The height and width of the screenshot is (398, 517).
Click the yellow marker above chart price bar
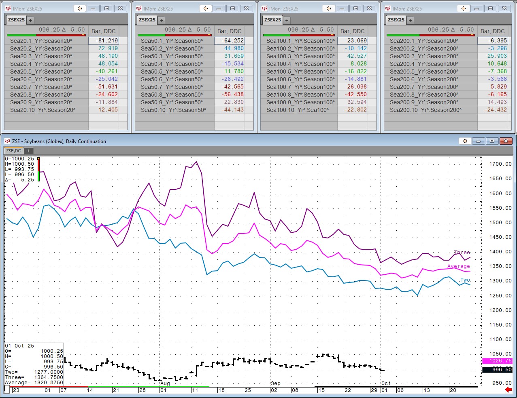[x=38, y=159]
